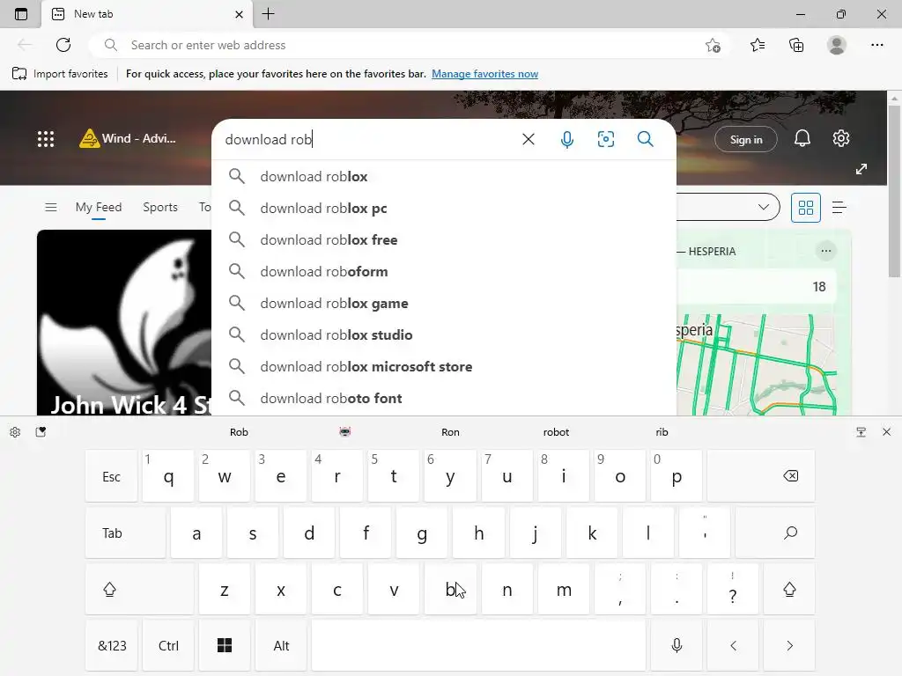The height and width of the screenshot is (676, 902).
Task: Clear the search box text with X
Action: (x=529, y=139)
